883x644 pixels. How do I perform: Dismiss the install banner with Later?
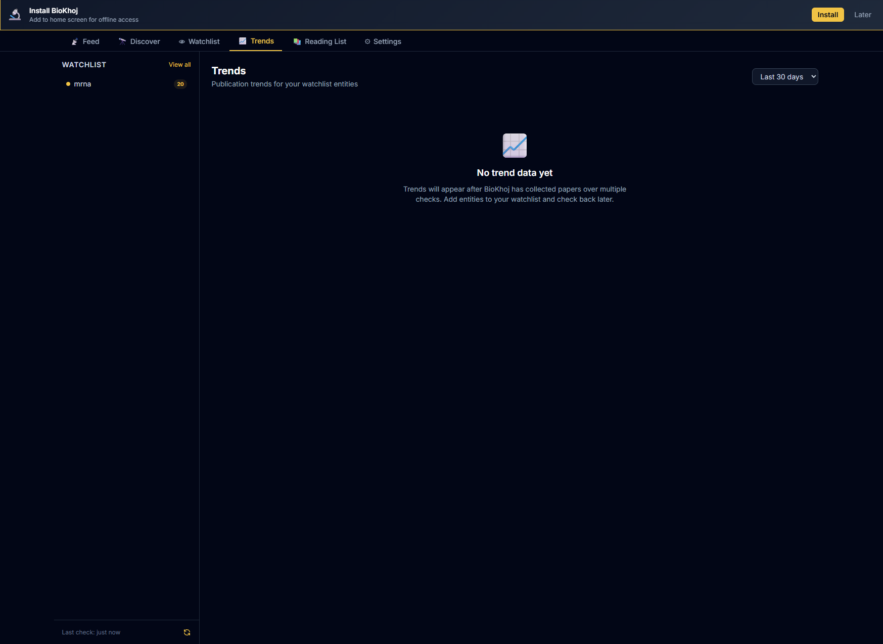[863, 15]
